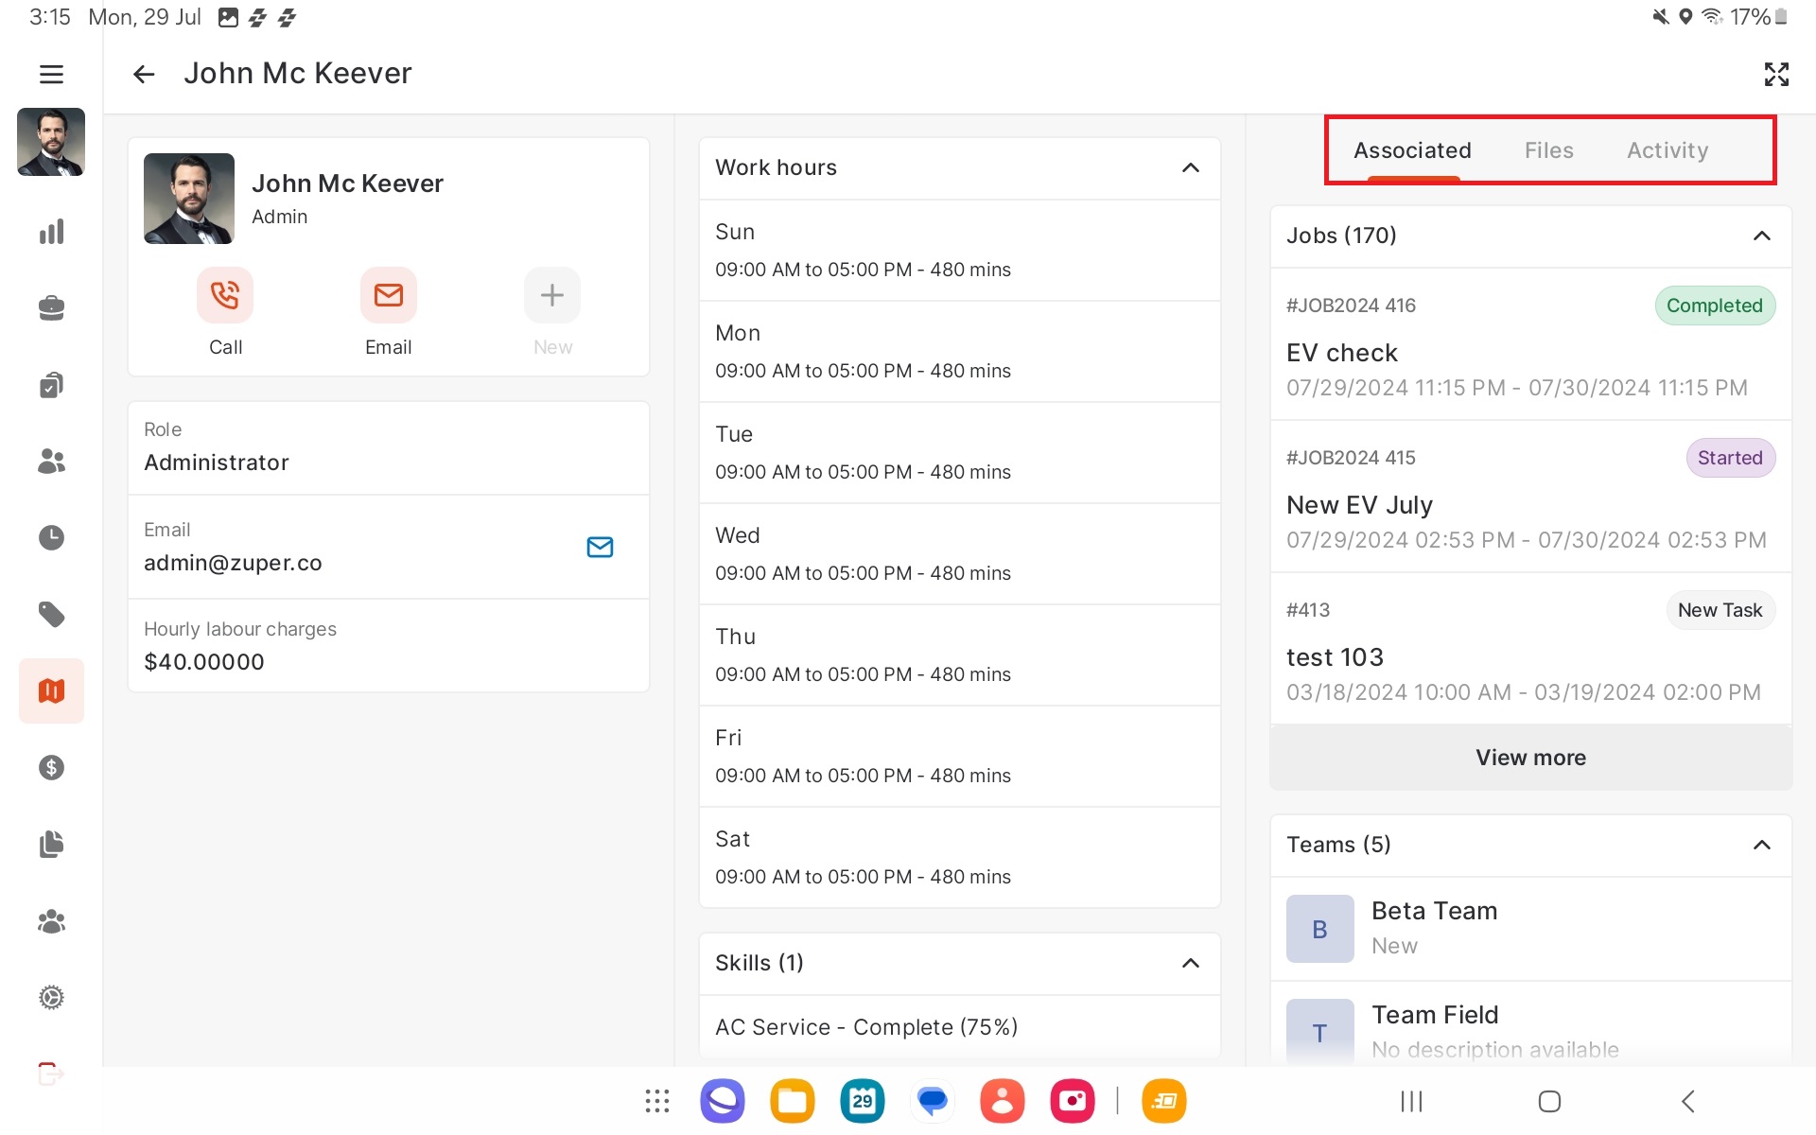The height and width of the screenshot is (1135, 1816).
Task: Collapse the Work hours section
Action: click(1190, 167)
